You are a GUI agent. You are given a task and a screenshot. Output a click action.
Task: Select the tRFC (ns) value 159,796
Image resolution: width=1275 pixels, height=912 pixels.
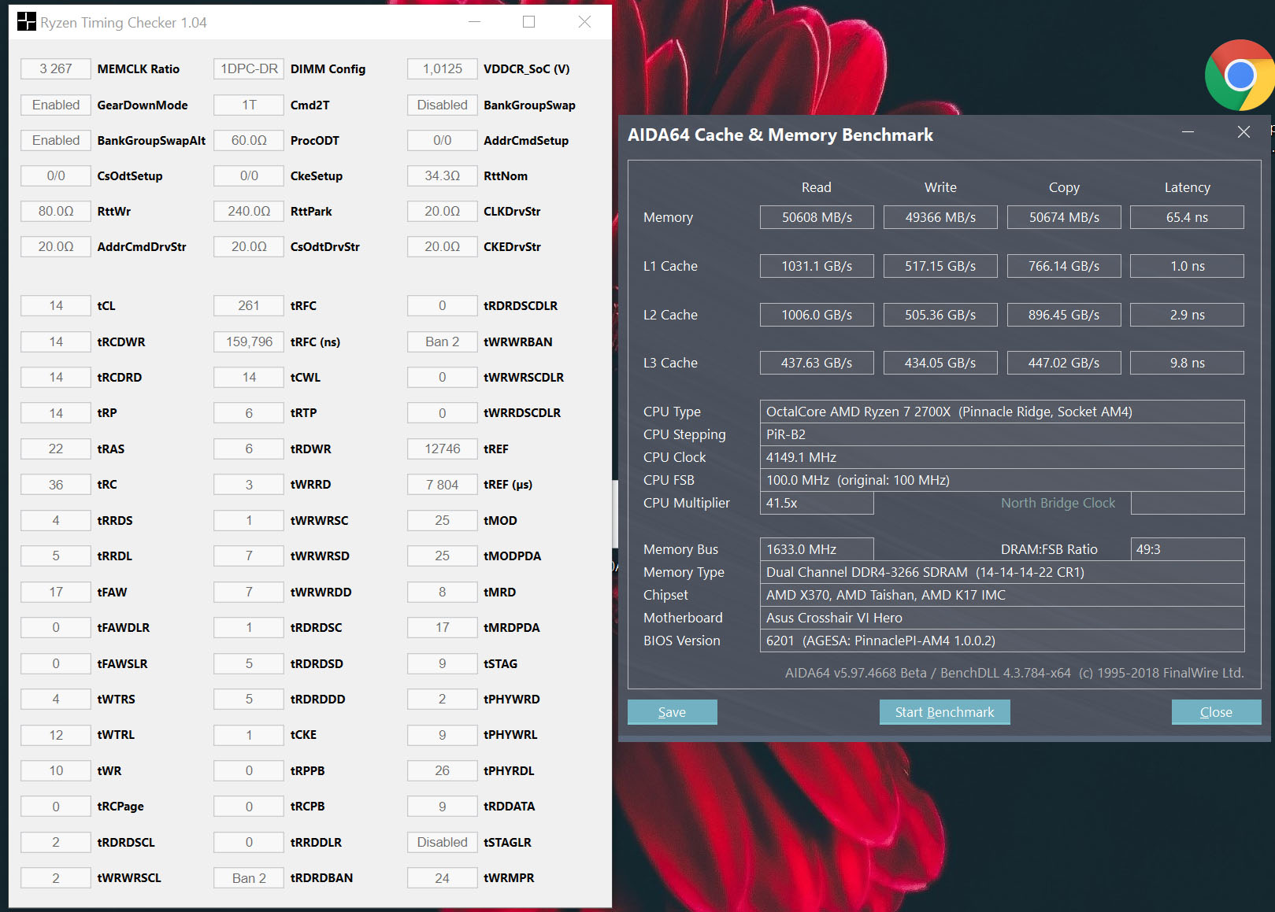tap(249, 342)
